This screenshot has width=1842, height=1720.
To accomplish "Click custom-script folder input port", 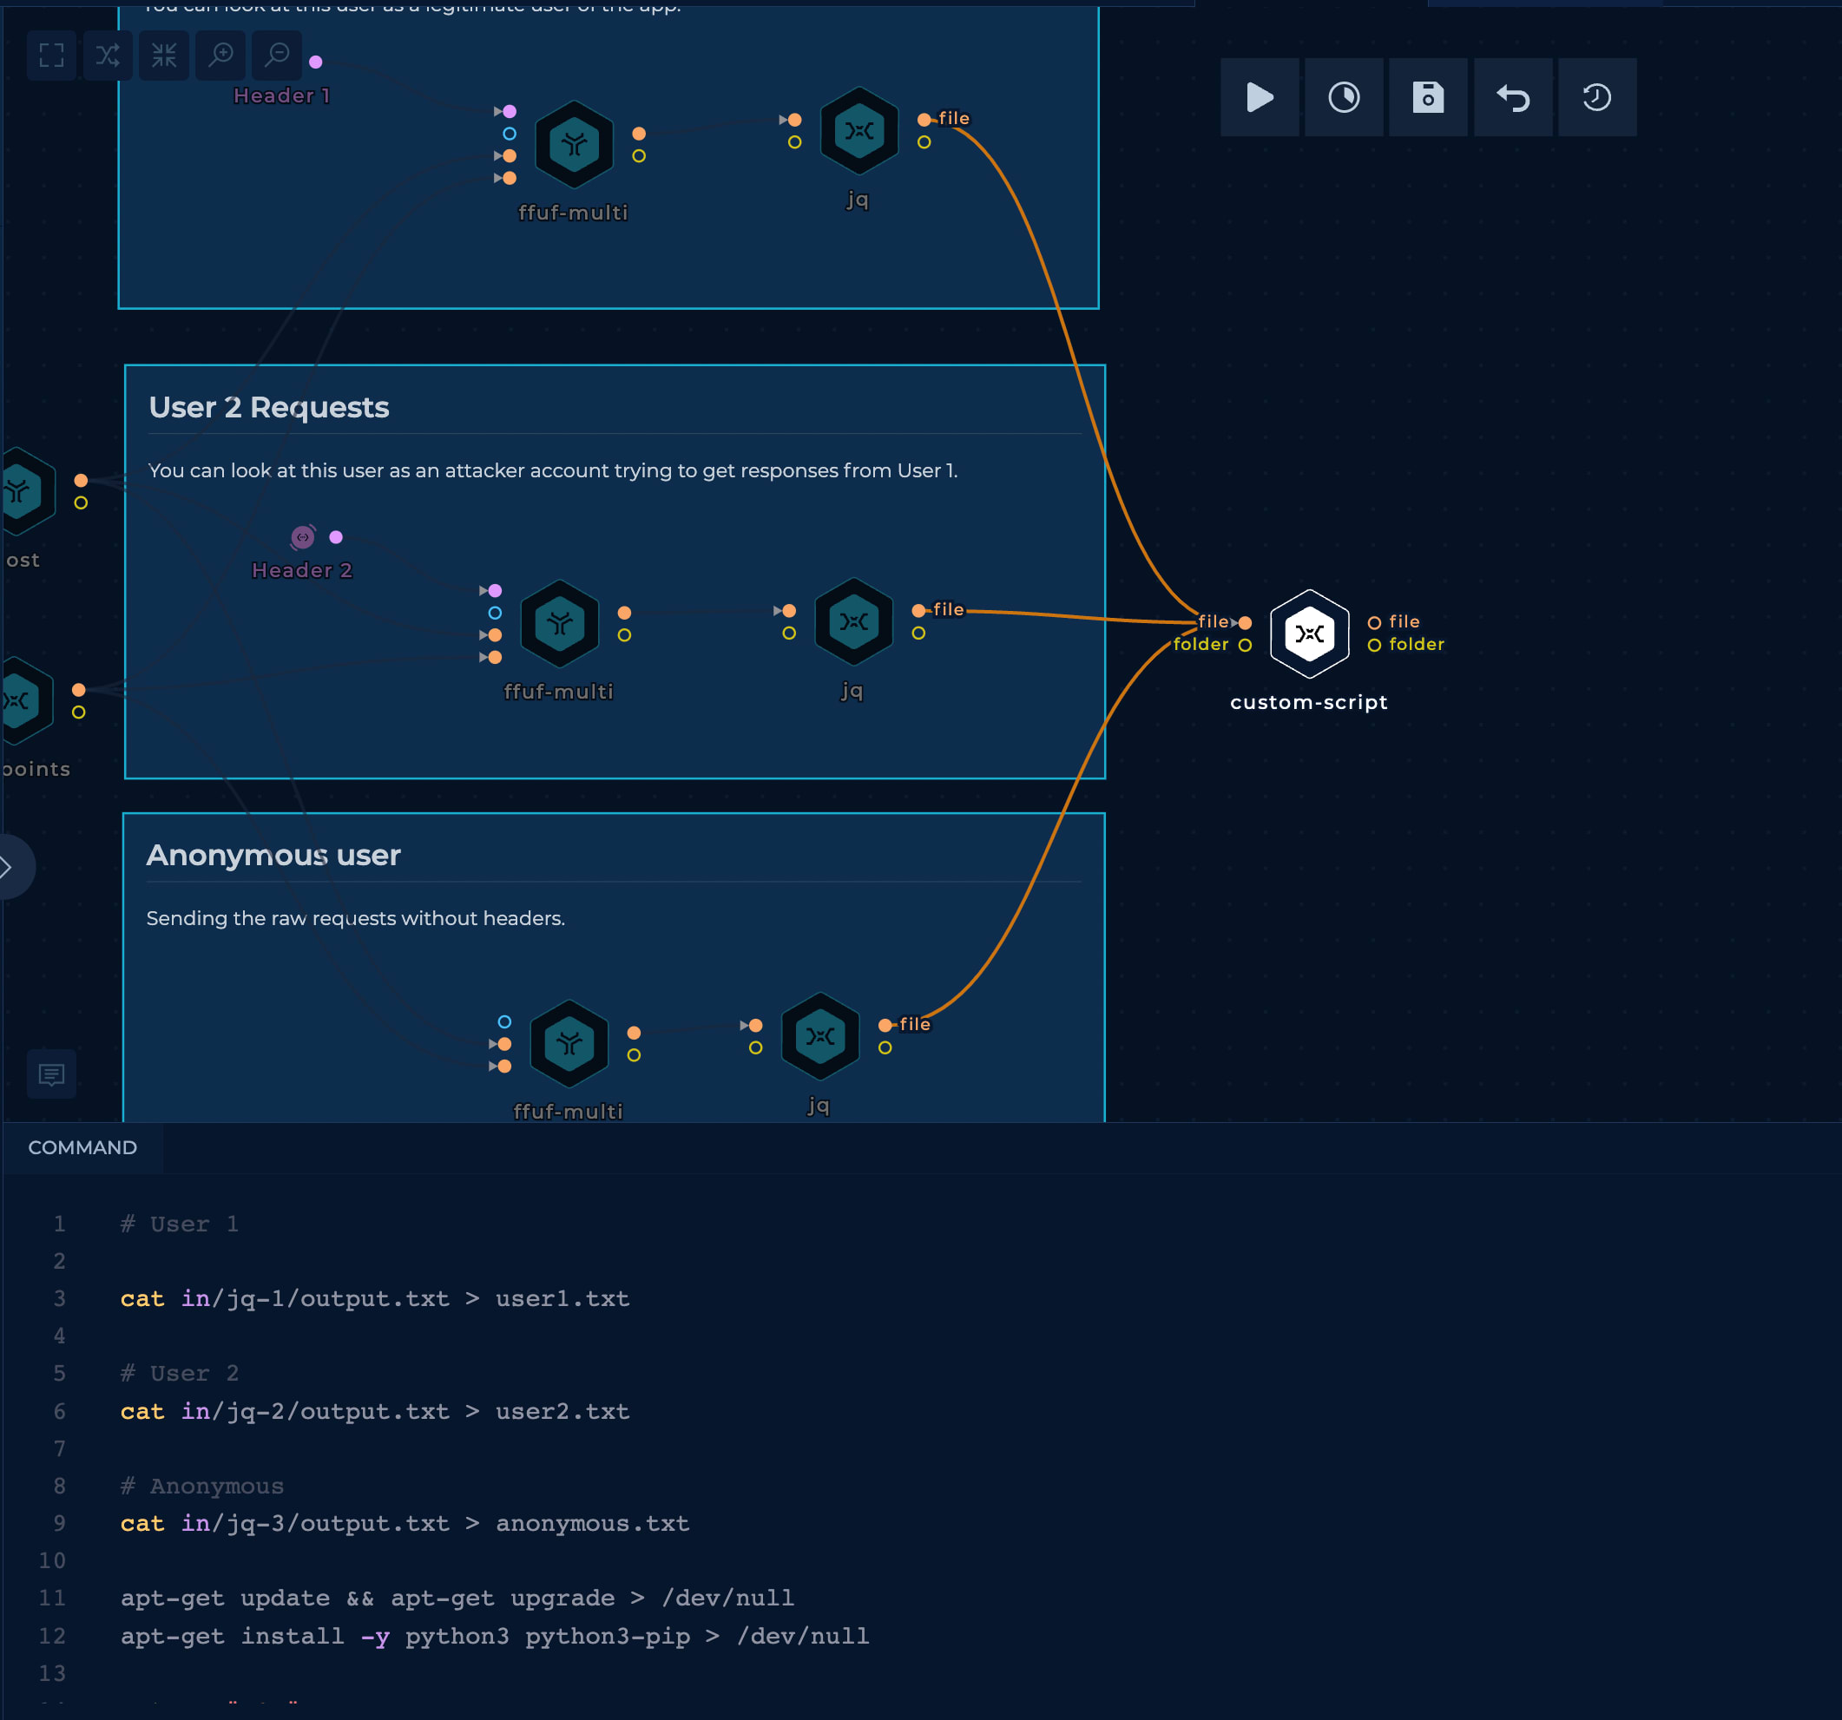I will click(1246, 646).
